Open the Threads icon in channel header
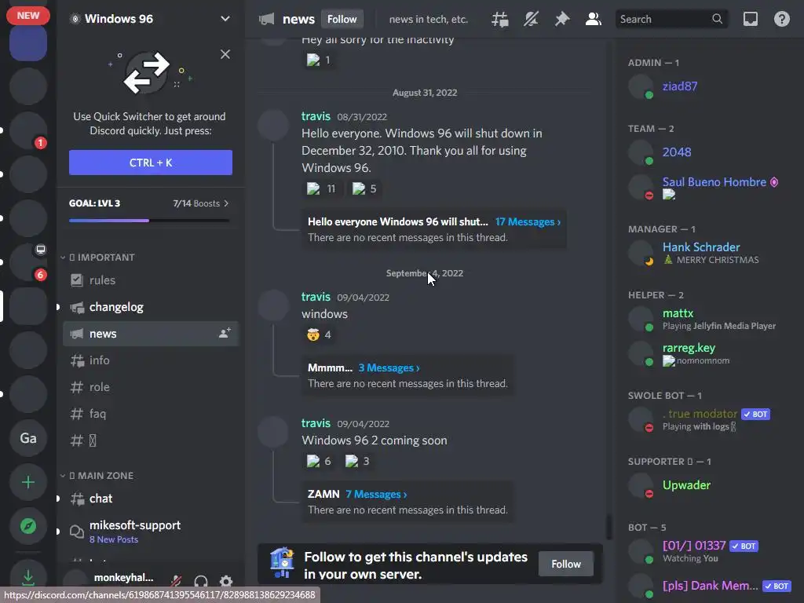 (500, 20)
